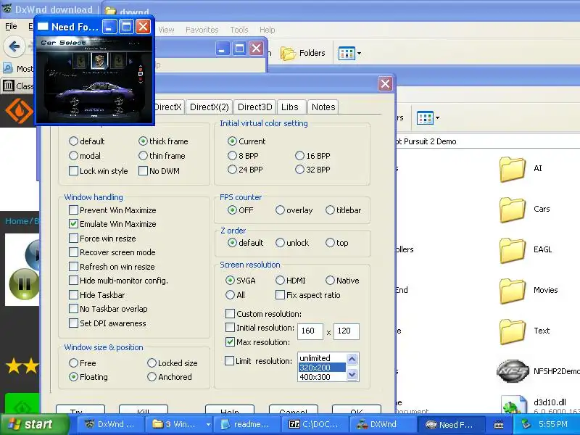Select Anchored window position
This screenshot has width=580, height=435.
click(x=152, y=377)
